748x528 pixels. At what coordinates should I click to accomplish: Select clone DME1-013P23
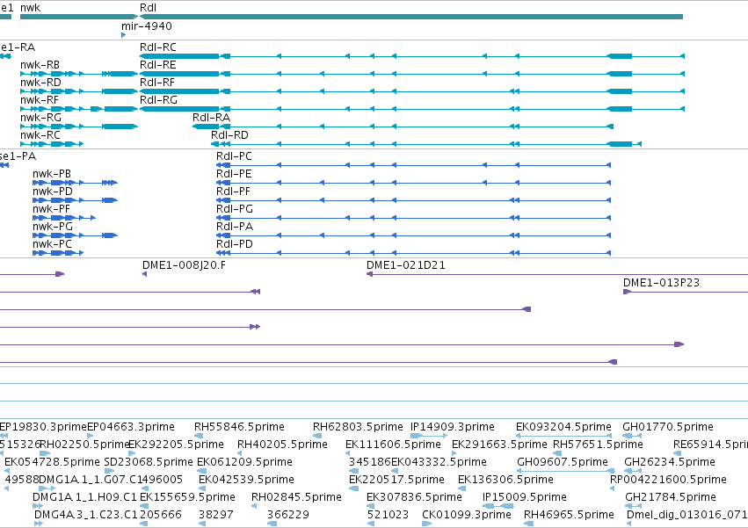[x=661, y=283]
